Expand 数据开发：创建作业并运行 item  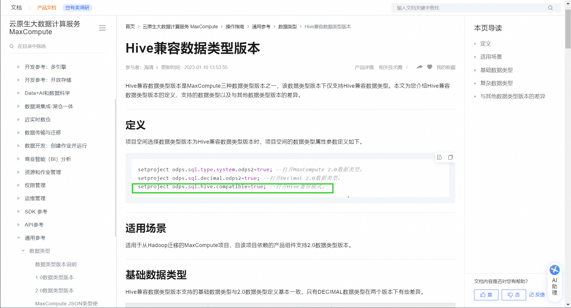click(18, 146)
